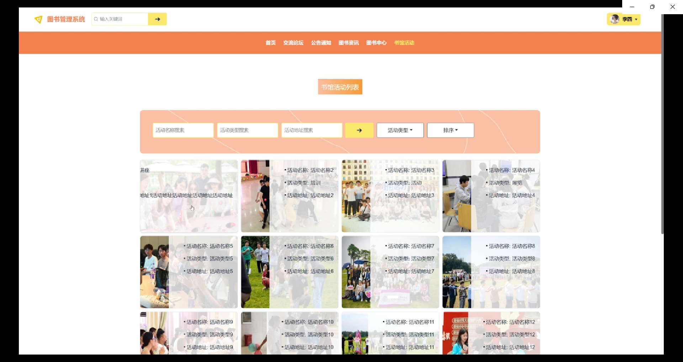This screenshot has width=683, height=362.
Task: Click the text 活动名称: 活动名称3
Action: [x=411, y=170]
